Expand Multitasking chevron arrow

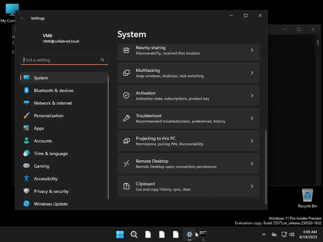[252, 73]
